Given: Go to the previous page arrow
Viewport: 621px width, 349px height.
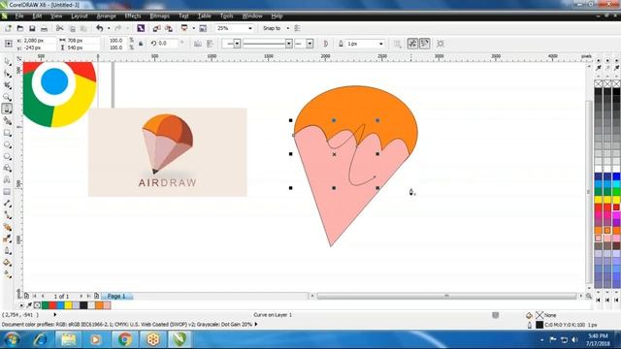Looking at the screenshot, I should coord(43,296).
